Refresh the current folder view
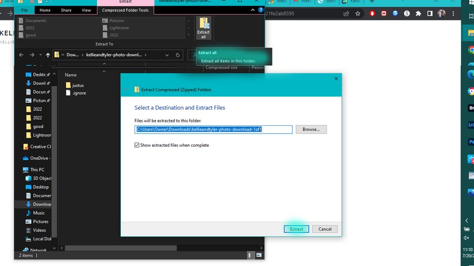The width and height of the screenshot is (474, 266). point(178,55)
